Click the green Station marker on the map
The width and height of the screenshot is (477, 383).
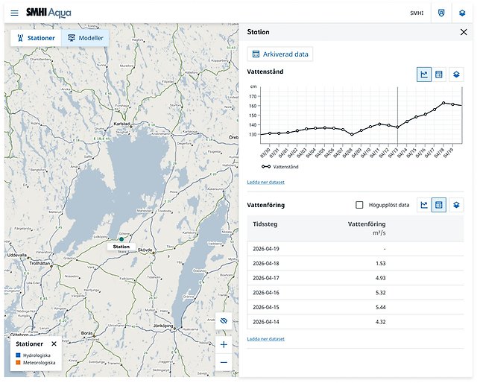click(x=121, y=239)
